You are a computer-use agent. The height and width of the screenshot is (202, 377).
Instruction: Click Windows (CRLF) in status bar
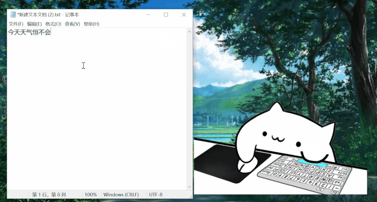119,195
